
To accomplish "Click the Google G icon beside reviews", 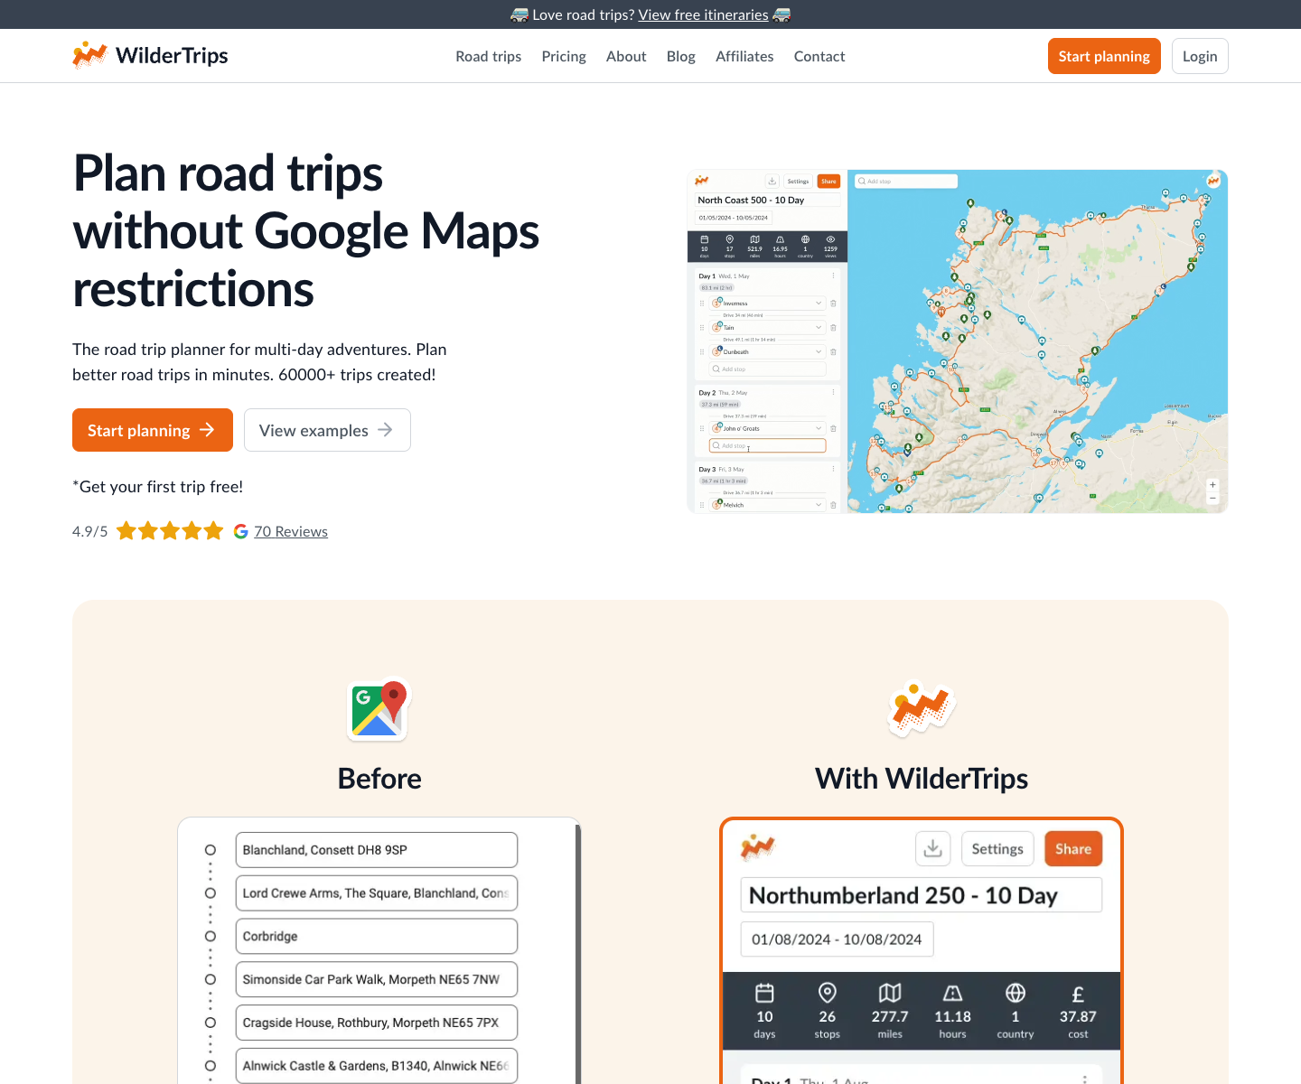I will [x=240, y=531].
